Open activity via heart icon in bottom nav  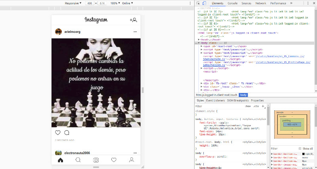pyautogui.click(x=114, y=160)
